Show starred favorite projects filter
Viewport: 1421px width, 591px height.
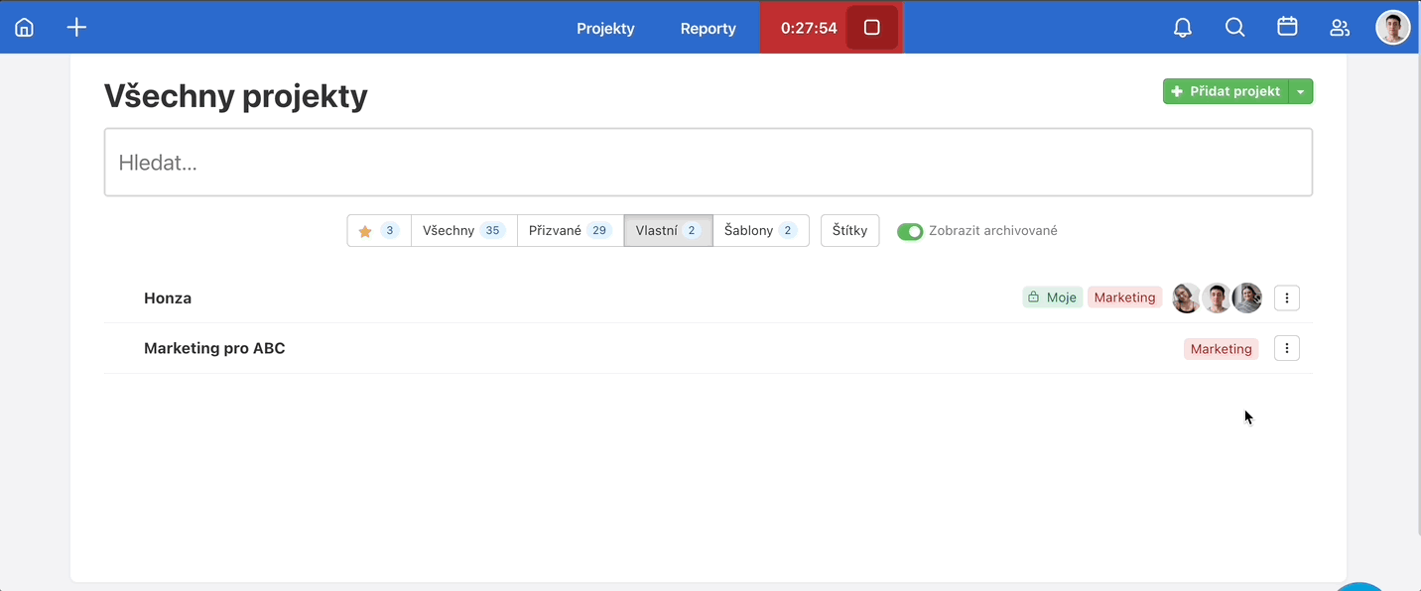(379, 231)
